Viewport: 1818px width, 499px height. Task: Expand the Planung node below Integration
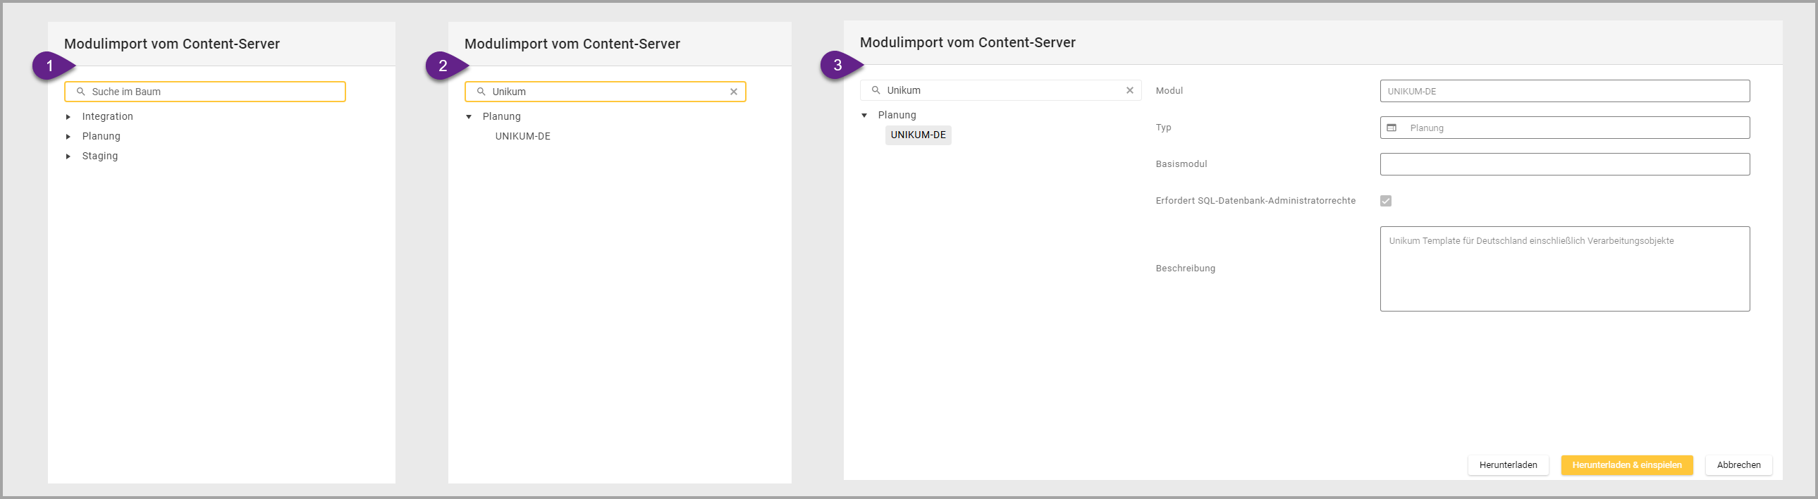point(68,137)
